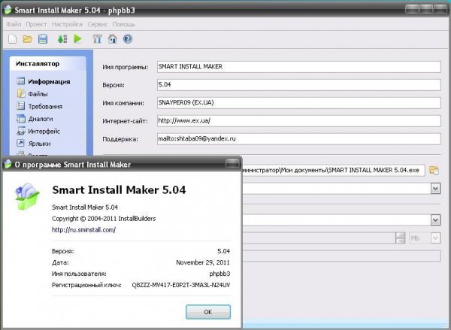Image resolution: width=451 pixels, height=330 pixels.
Task: Open the Сервис menu
Action: (98, 25)
